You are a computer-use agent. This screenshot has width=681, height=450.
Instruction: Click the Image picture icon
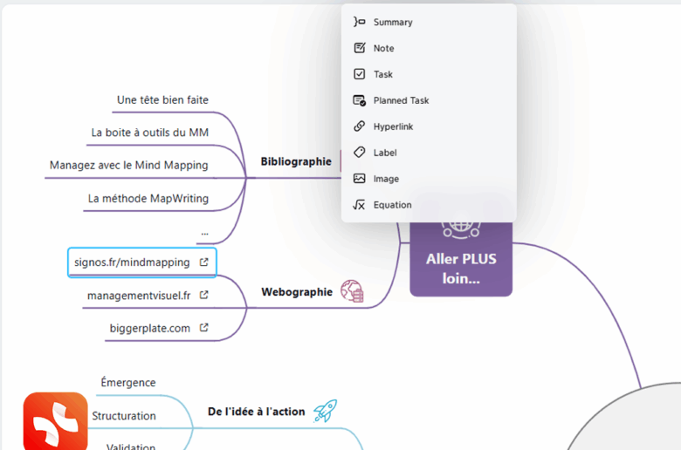click(x=359, y=179)
